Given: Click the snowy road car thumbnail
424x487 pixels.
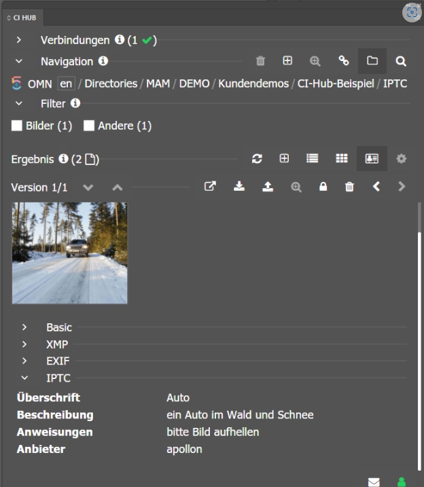Looking at the screenshot, I should click(x=69, y=253).
